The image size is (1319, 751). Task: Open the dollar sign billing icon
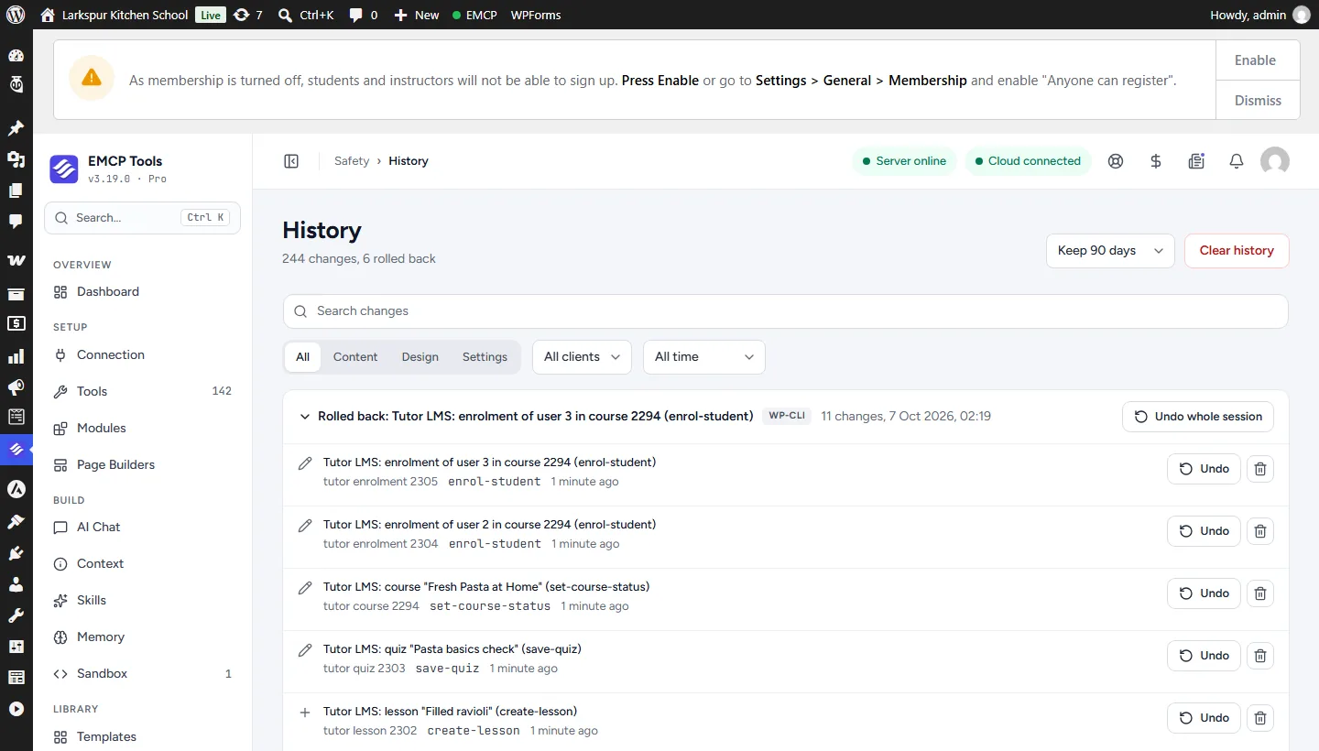click(1156, 161)
